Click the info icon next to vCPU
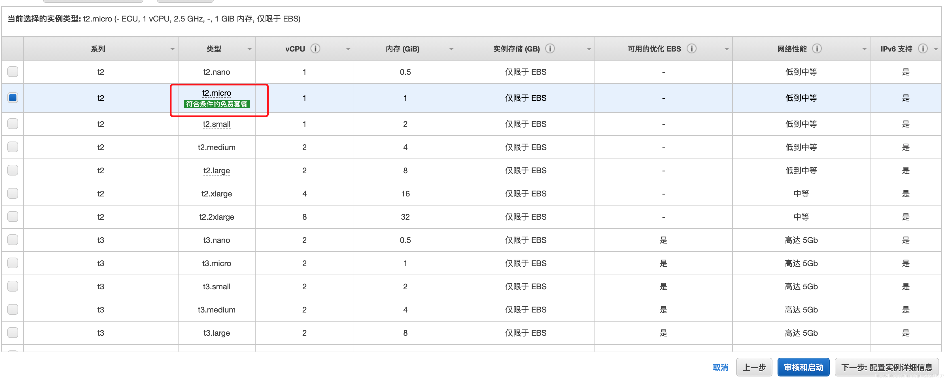Image resolution: width=947 pixels, height=381 pixels. click(315, 48)
